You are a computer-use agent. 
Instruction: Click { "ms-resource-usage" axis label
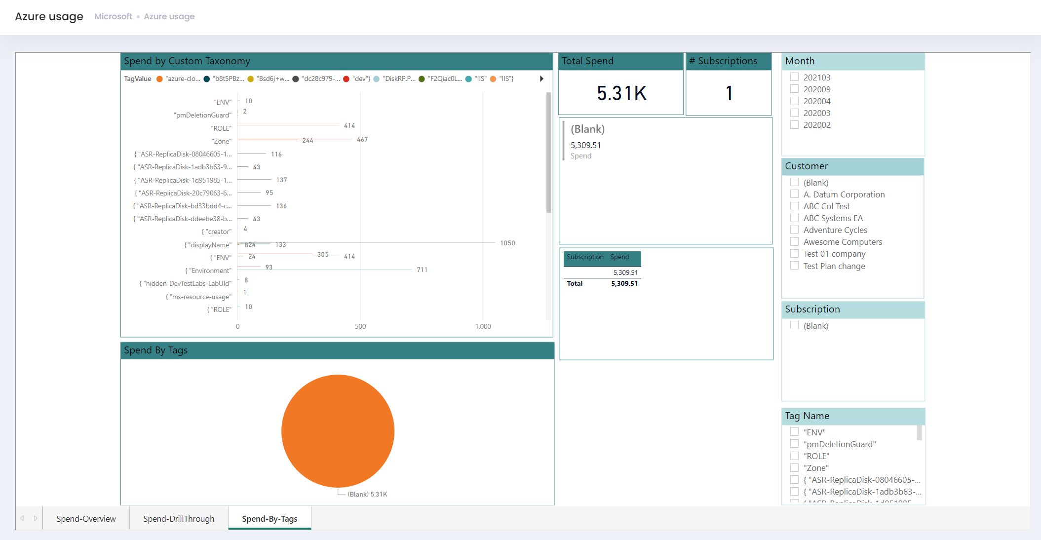click(x=198, y=297)
